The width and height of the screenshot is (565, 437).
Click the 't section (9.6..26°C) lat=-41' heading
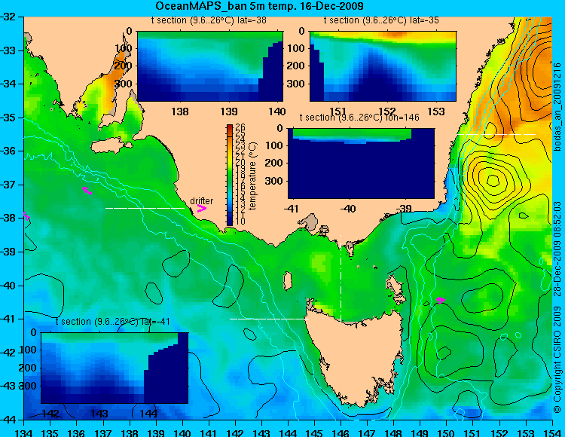113,322
